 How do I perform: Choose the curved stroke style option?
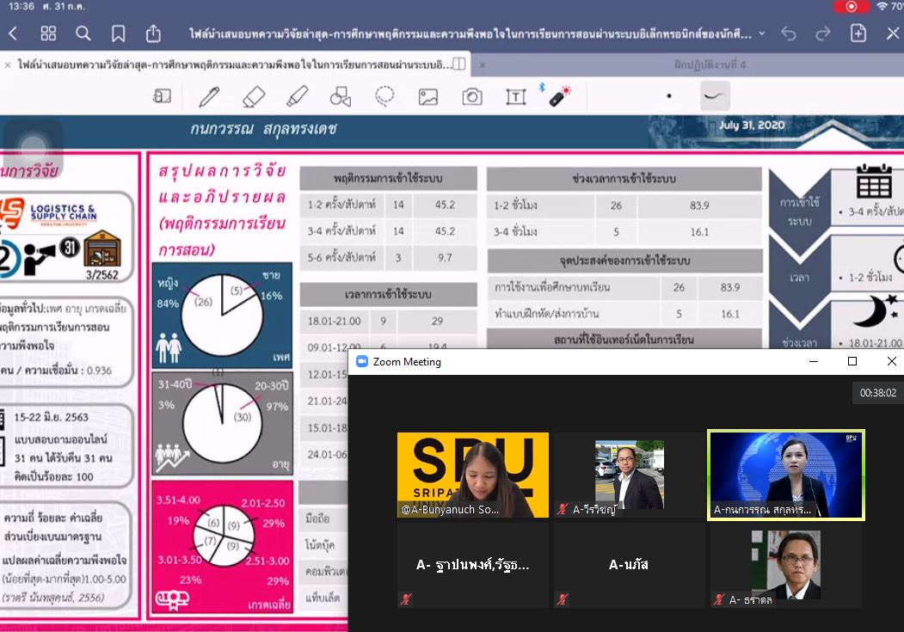[714, 96]
